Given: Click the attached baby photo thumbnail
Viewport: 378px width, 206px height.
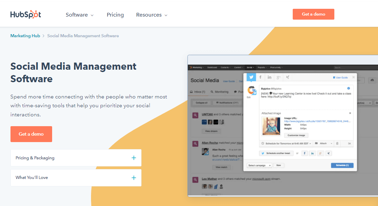Looking at the screenshot, I should (x=271, y=126).
